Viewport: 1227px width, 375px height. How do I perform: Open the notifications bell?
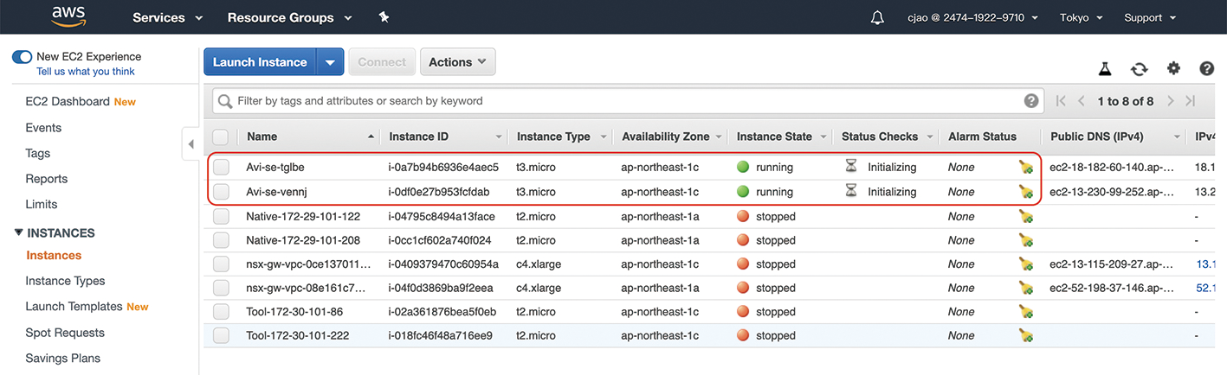pyautogui.click(x=877, y=17)
